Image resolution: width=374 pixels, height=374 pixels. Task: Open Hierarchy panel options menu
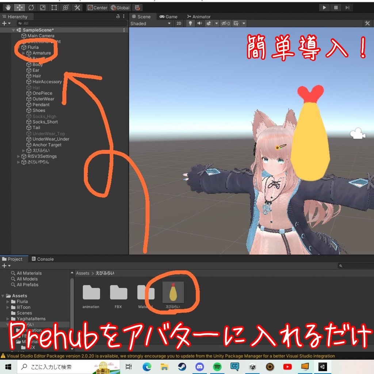click(124, 16)
